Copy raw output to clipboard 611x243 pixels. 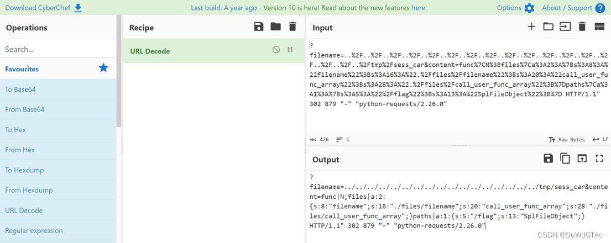coord(565,158)
